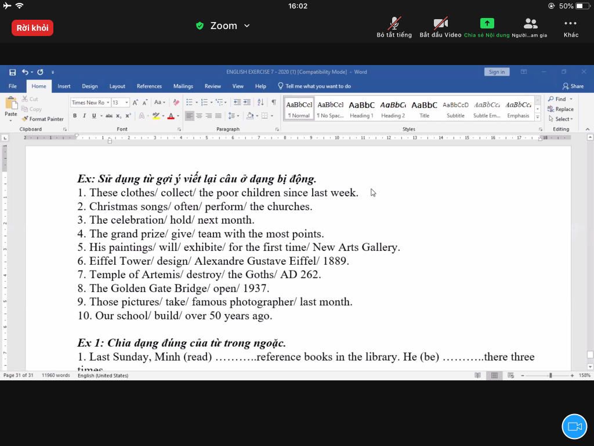Unmute microphone via Bỏ tắt tiếng
The width and height of the screenshot is (594, 446).
coord(394,27)
